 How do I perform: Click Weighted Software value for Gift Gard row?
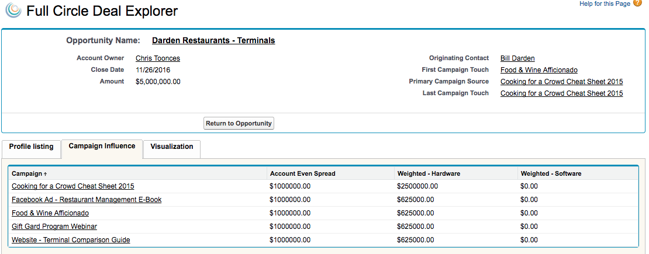529,227
